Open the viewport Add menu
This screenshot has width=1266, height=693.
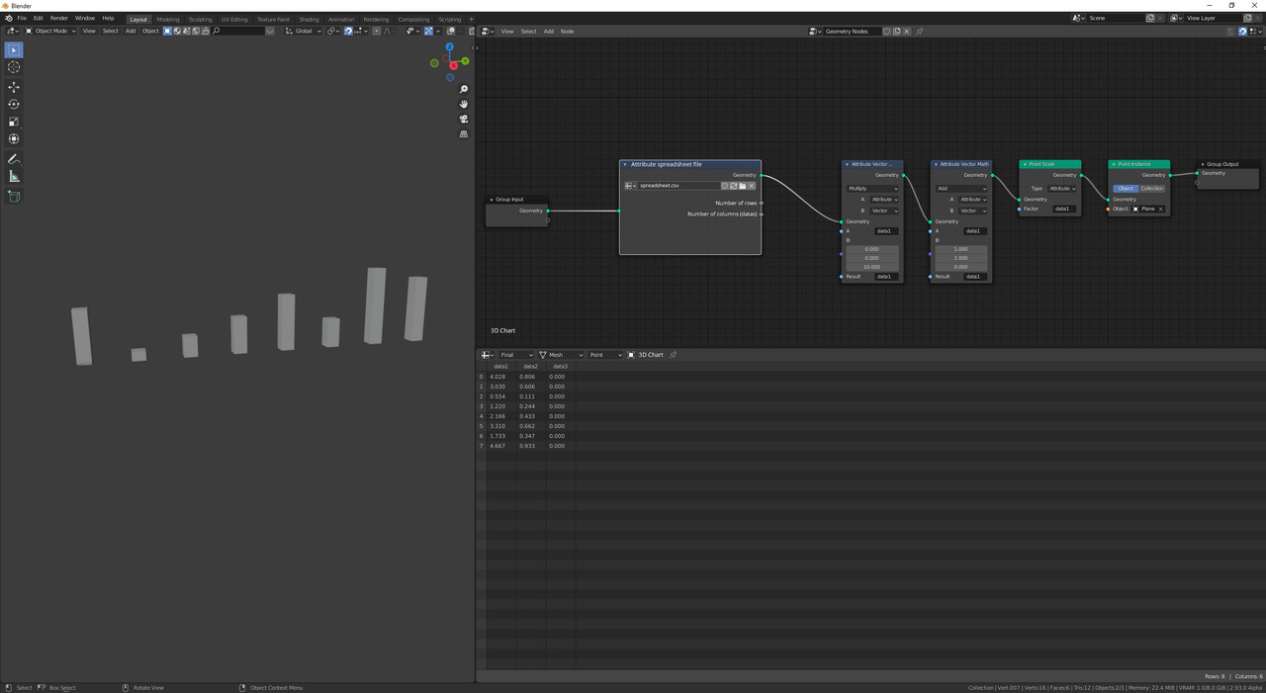pyautogui.click(x=130, y=32)
